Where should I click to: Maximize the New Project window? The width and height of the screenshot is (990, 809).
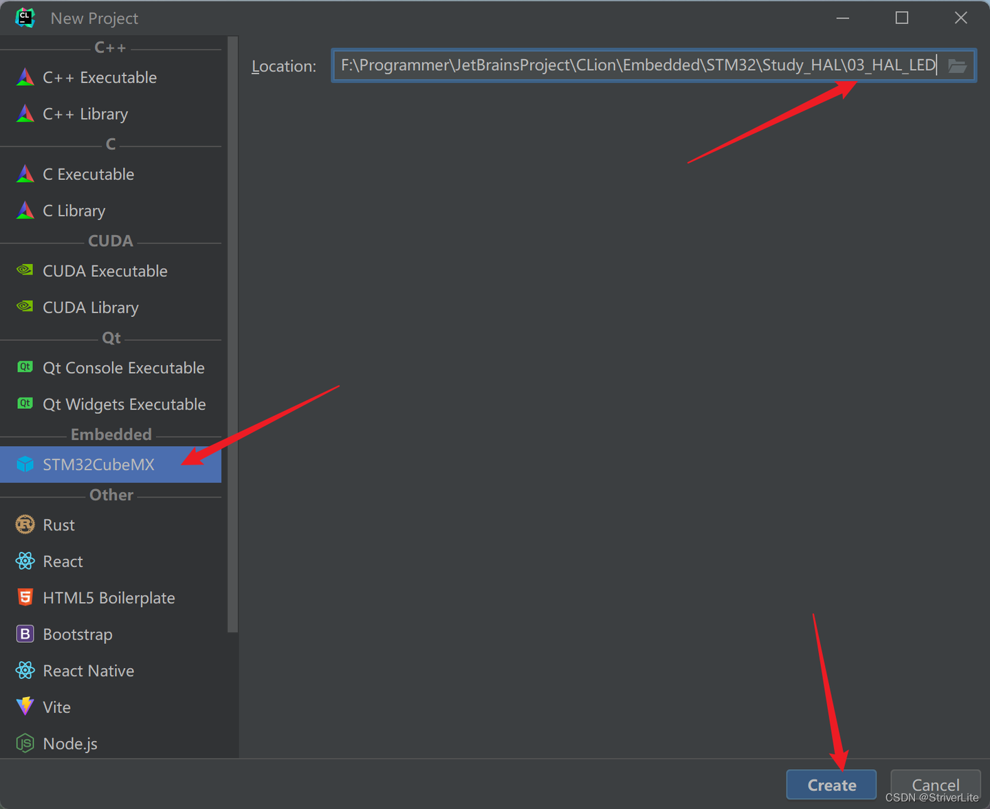click(x=902, y=18)
